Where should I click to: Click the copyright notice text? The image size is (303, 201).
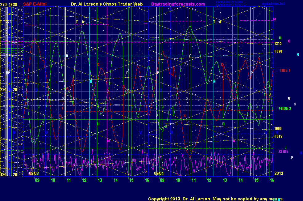[216, 199]
